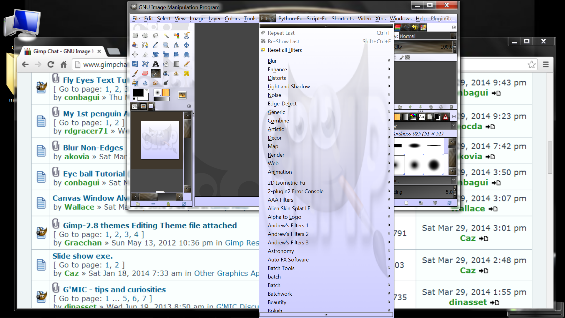Image resolution: width=565 pixels, height=318 pixels.
Task: Select the Ellipse Select tool
Action: coord(145,36)
